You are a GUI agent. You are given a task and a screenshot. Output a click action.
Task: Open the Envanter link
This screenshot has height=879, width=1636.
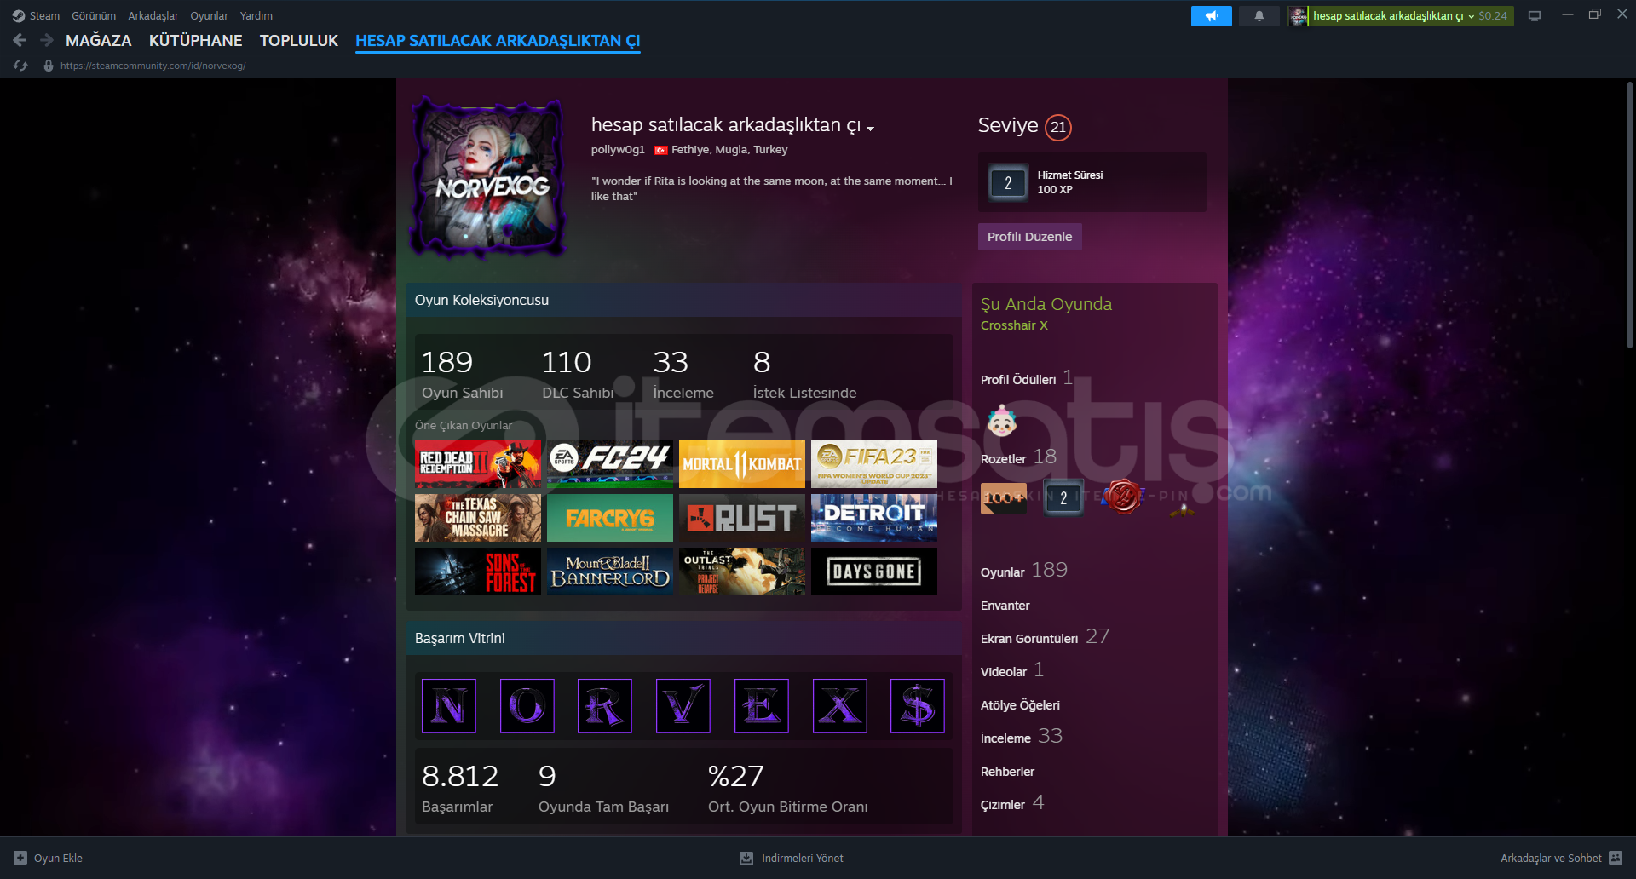pos(1005,606)
